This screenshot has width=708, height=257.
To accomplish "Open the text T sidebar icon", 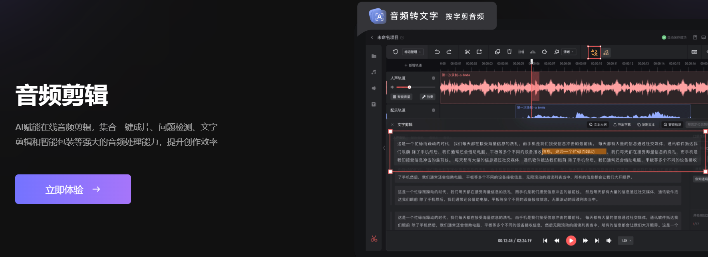I will click(374, 104).
